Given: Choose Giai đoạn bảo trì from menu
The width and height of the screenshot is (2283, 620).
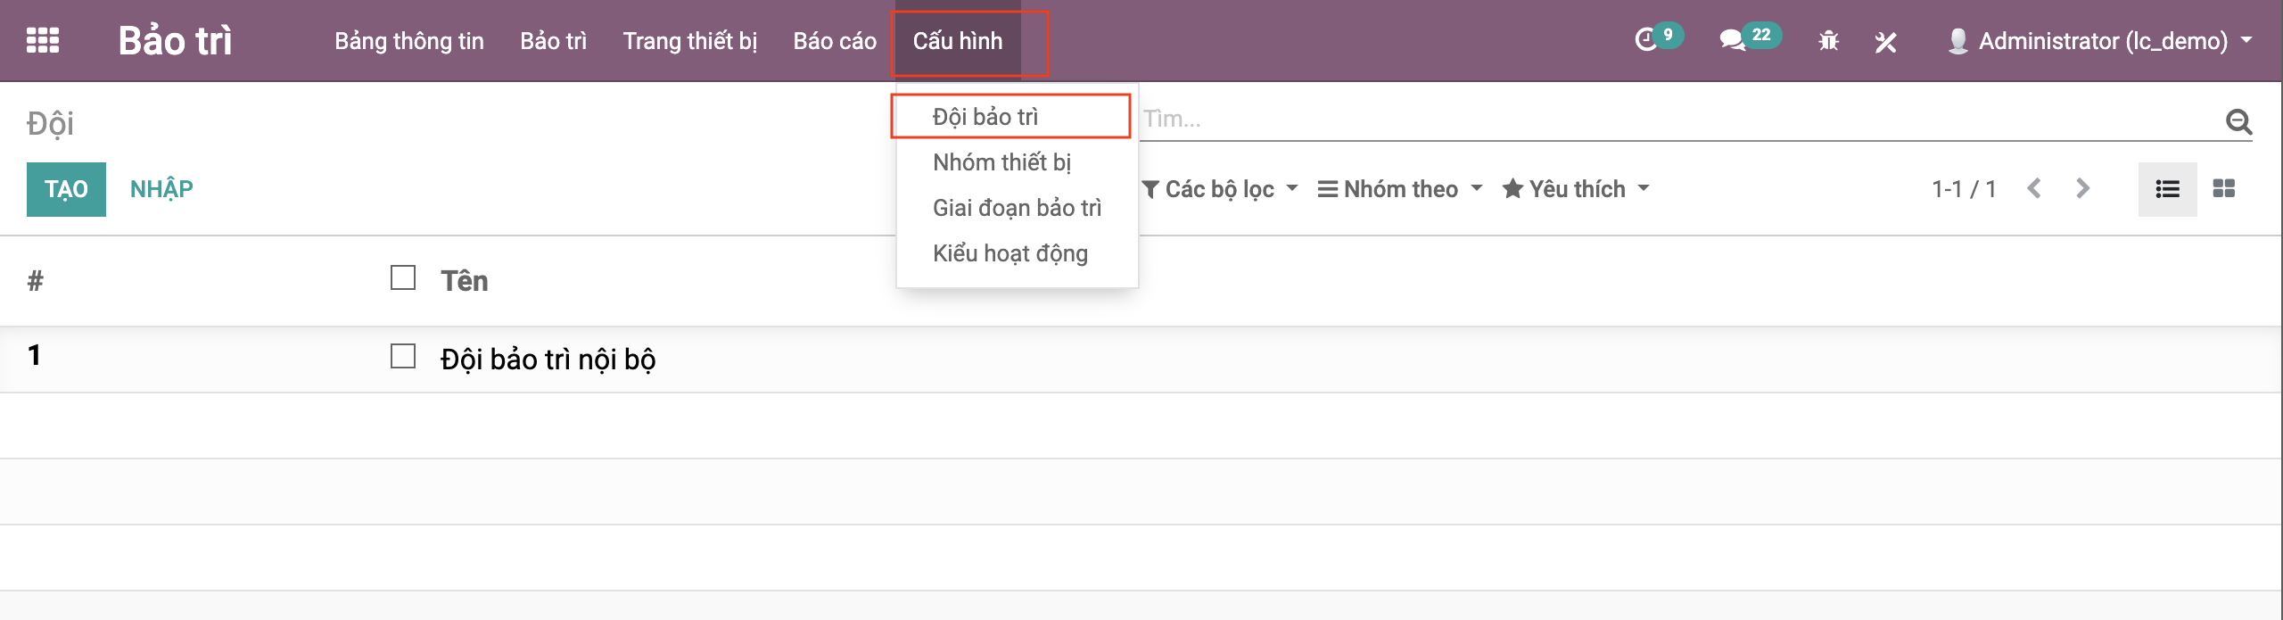Looking at the screenshot, I should (x=1017, y=208).
